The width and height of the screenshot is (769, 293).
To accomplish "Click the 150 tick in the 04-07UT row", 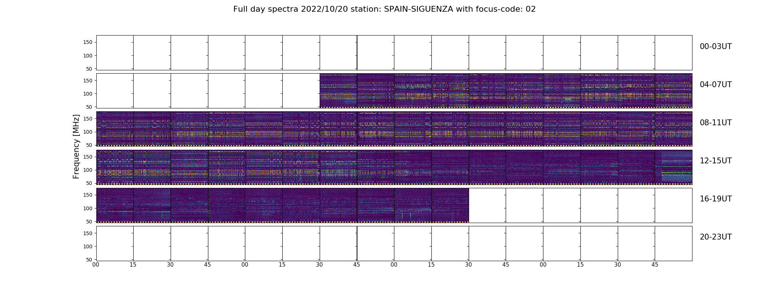I will 88,81.
